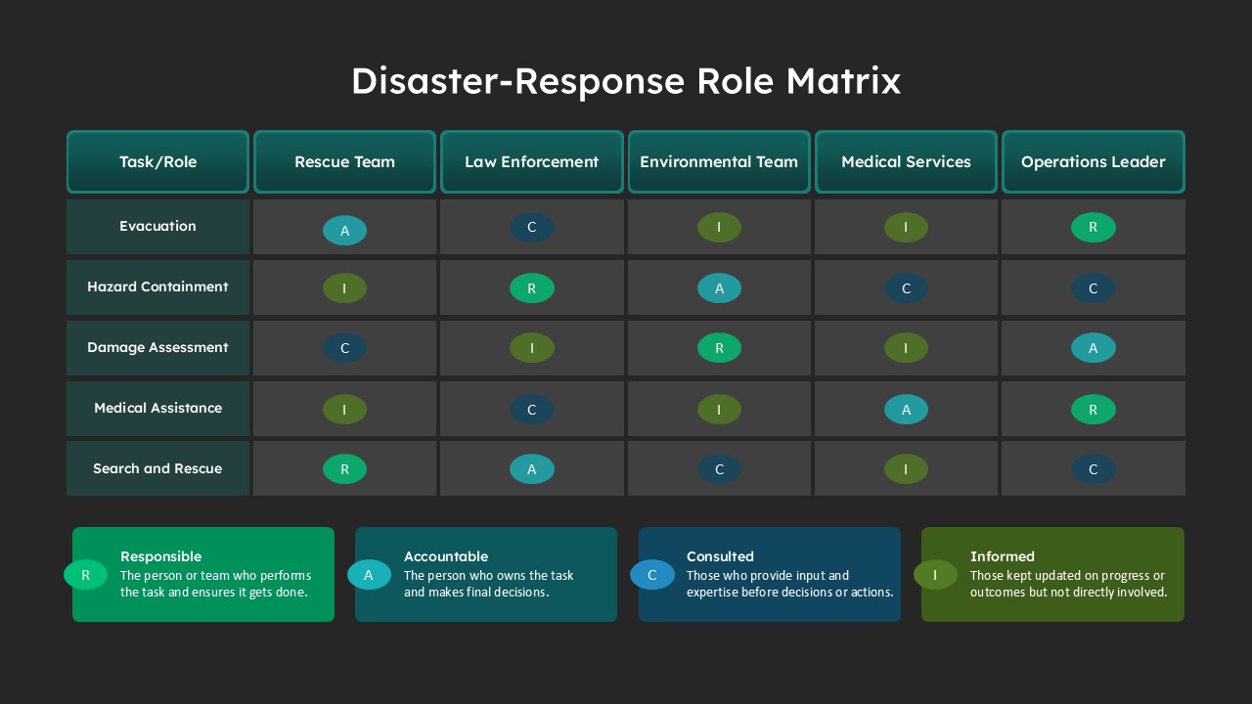Select the Rescue Team column header
Image resolution: width=1252 pixels, height=704 pixels.
344,161
